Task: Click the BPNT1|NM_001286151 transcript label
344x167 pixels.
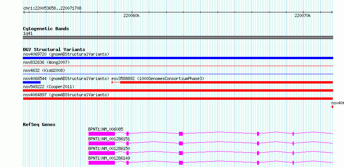Action: (109, 139)
